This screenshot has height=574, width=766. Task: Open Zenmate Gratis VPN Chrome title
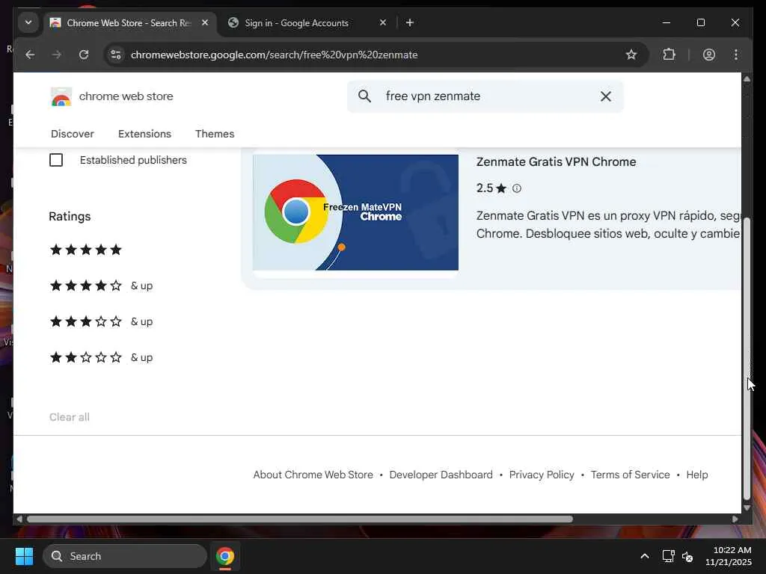(x=556, y=161)
